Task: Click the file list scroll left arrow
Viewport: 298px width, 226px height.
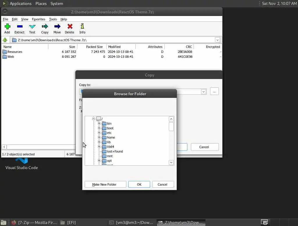Action: coord(4,147)
